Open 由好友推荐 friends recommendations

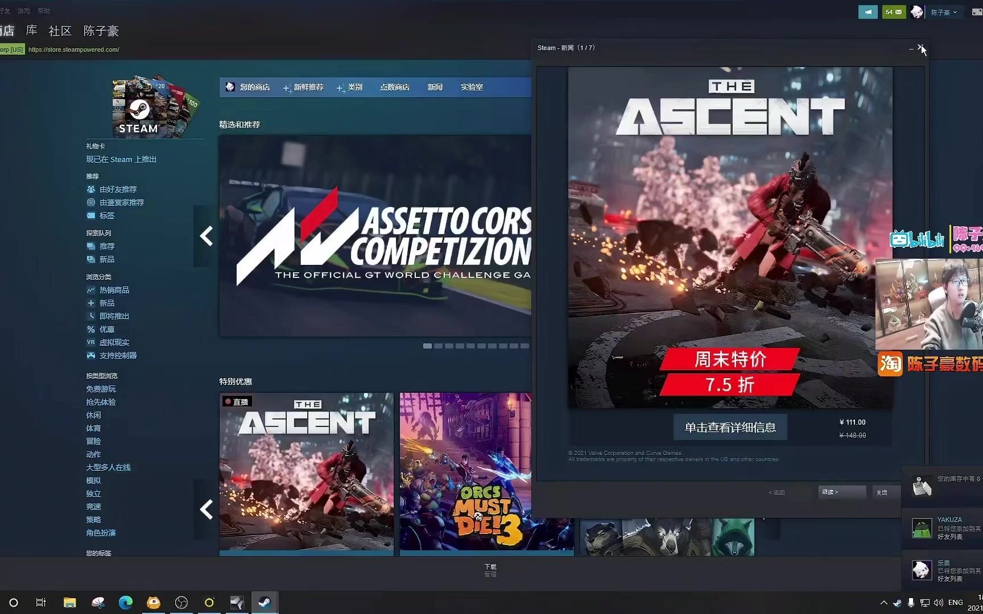(118, 189)
